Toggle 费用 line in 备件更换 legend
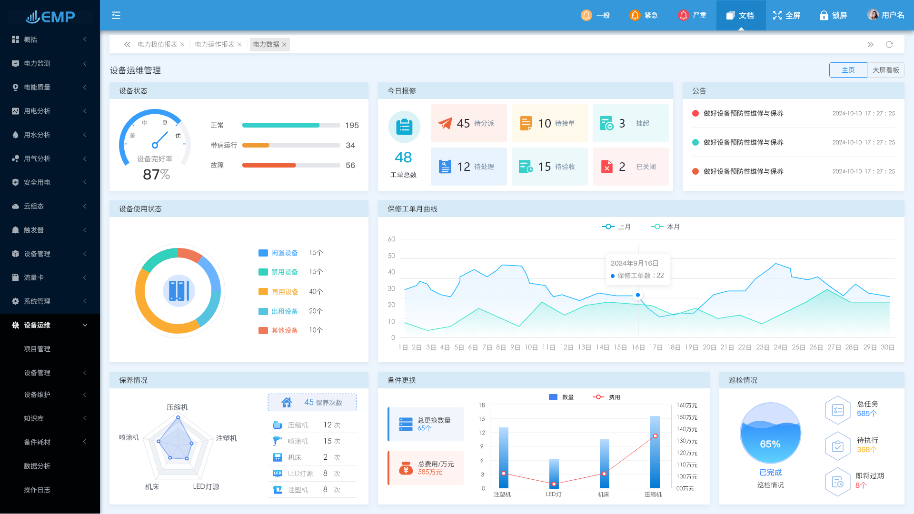This screenshot has height=514, width=914. tap(606, 397)
